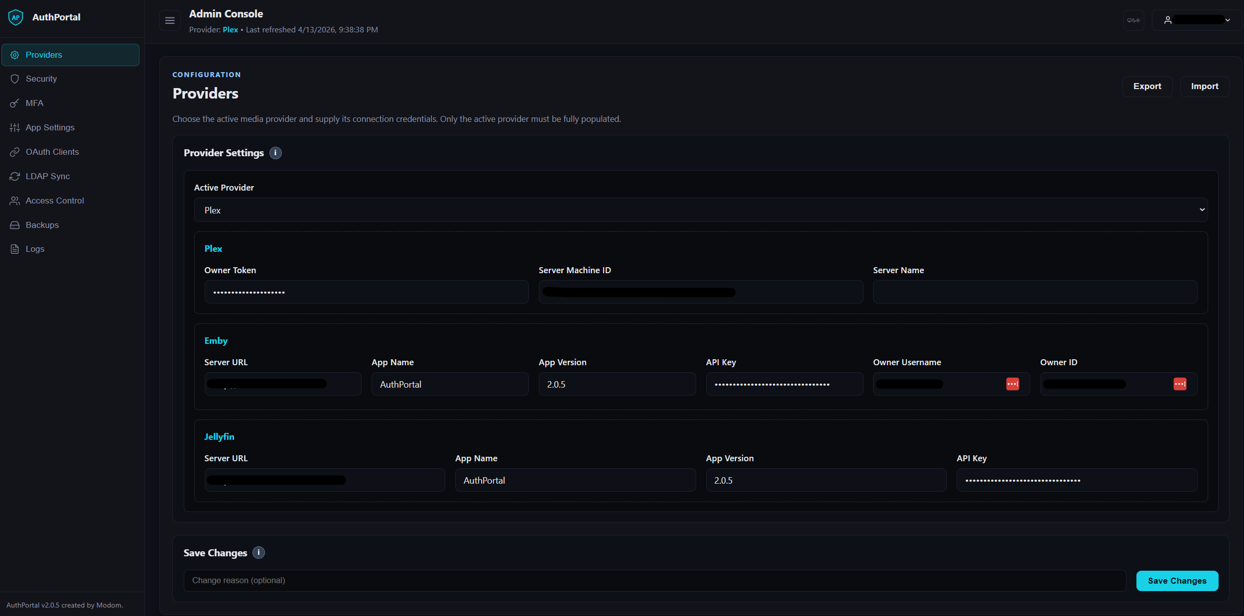1244x616 pixels.
Task: Open the user account dropdown
Action: point(1197,20)
